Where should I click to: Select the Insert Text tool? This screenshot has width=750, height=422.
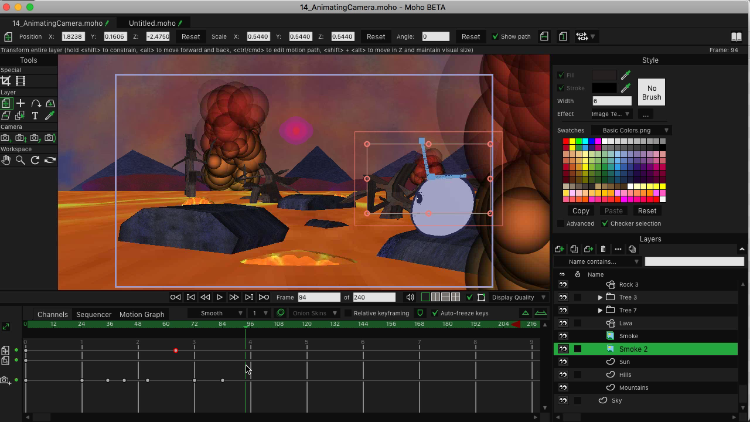coord(35,115)
